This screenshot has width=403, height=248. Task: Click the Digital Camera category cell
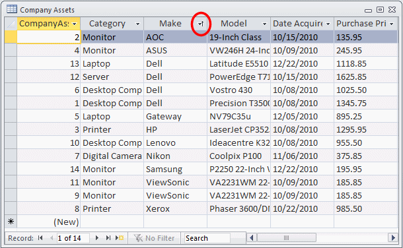tap(112, 156)
